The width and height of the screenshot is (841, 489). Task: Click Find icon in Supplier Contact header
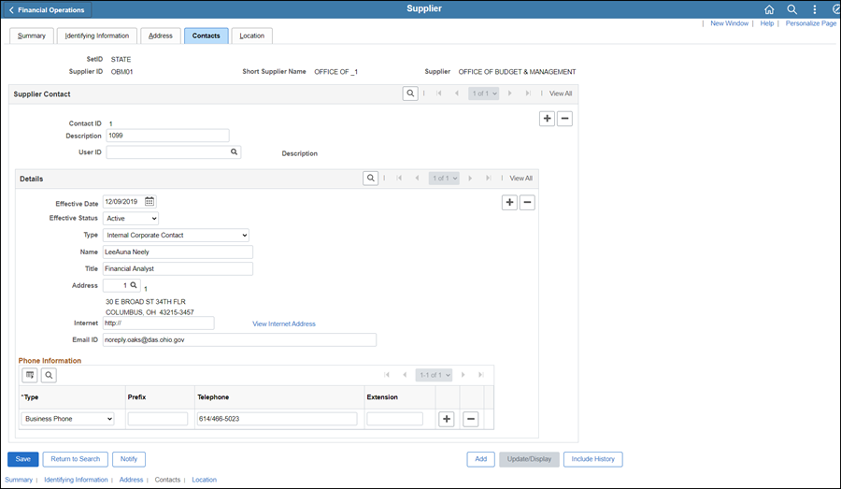410,93
